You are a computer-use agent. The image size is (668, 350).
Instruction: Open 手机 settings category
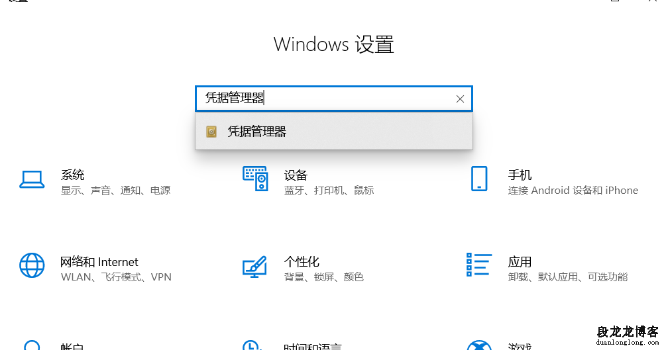[520, 175]
